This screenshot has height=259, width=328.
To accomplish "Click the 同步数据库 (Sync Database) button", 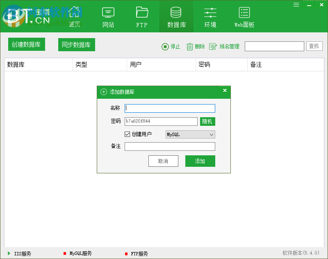I will click(76, 44).
